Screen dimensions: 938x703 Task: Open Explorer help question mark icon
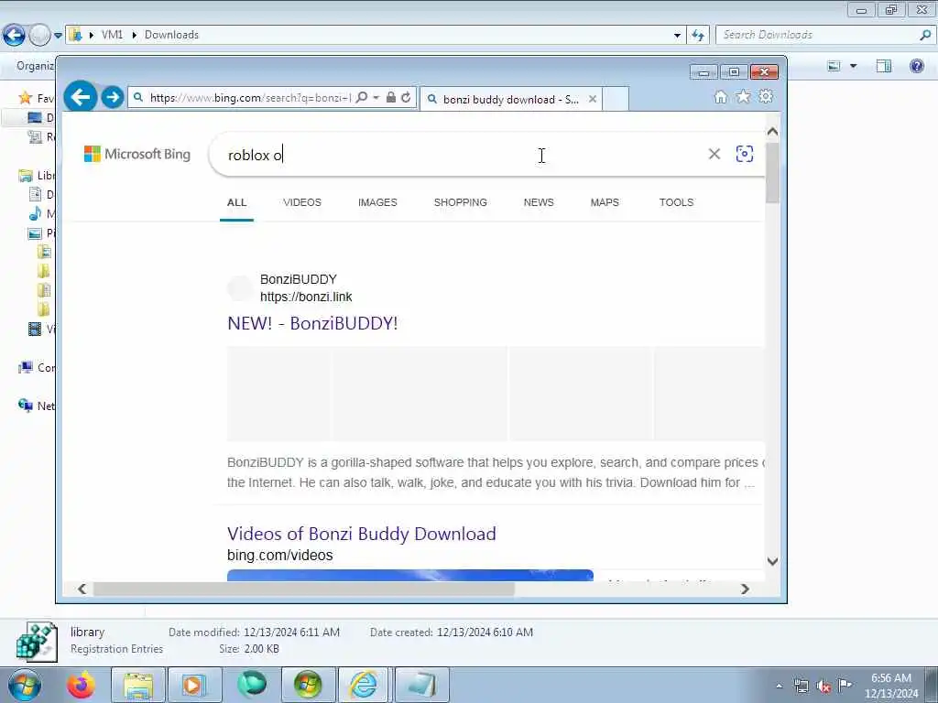(916, 66)
